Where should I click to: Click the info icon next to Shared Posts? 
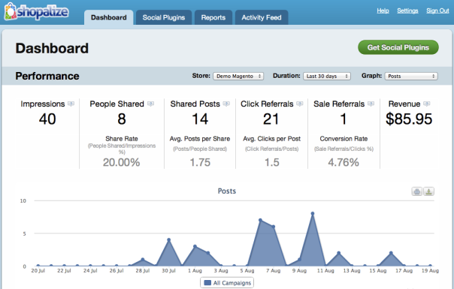226,104
